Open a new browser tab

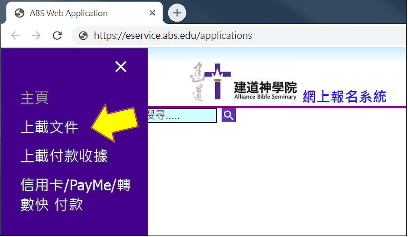tap(177, 13)
